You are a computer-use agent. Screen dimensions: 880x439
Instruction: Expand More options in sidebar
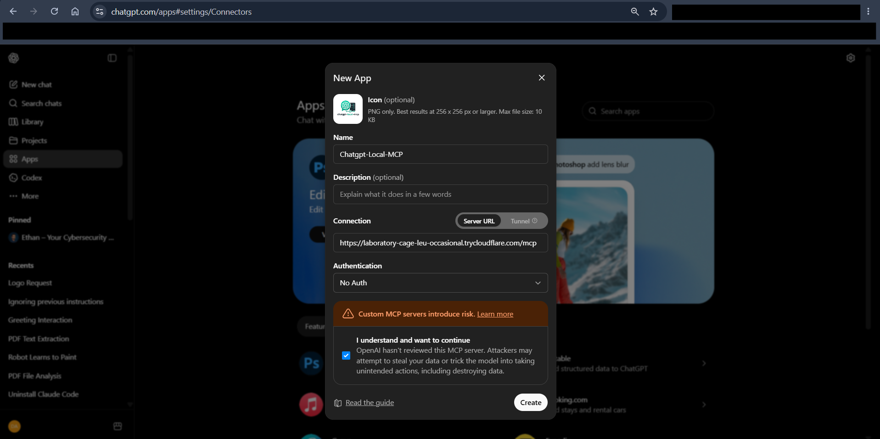click(63, 196)
